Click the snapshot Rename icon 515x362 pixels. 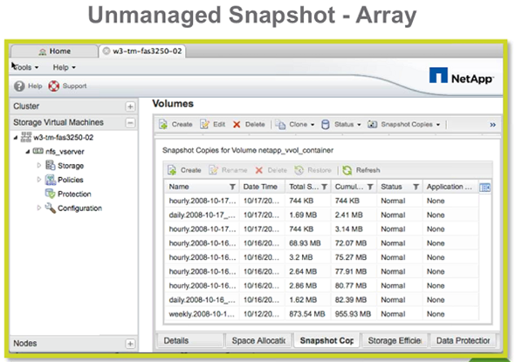coord(214,170)
